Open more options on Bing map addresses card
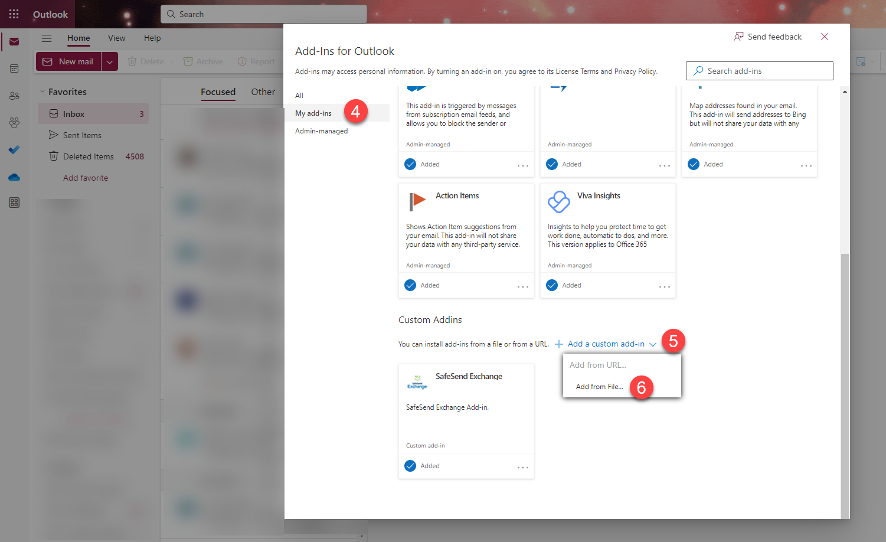 [806, 165]
